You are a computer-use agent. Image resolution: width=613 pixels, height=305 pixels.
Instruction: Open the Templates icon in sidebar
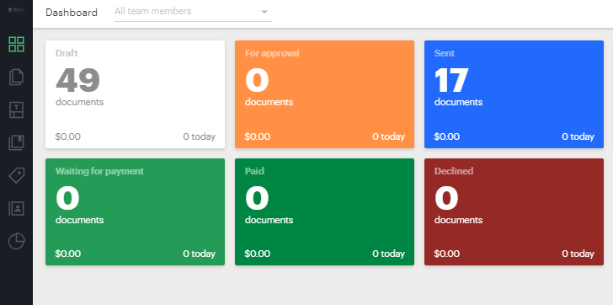17,110
